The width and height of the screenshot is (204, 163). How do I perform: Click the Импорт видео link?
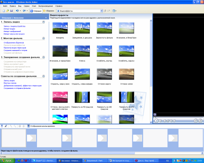pyautogui.click(x=9, y=29)
